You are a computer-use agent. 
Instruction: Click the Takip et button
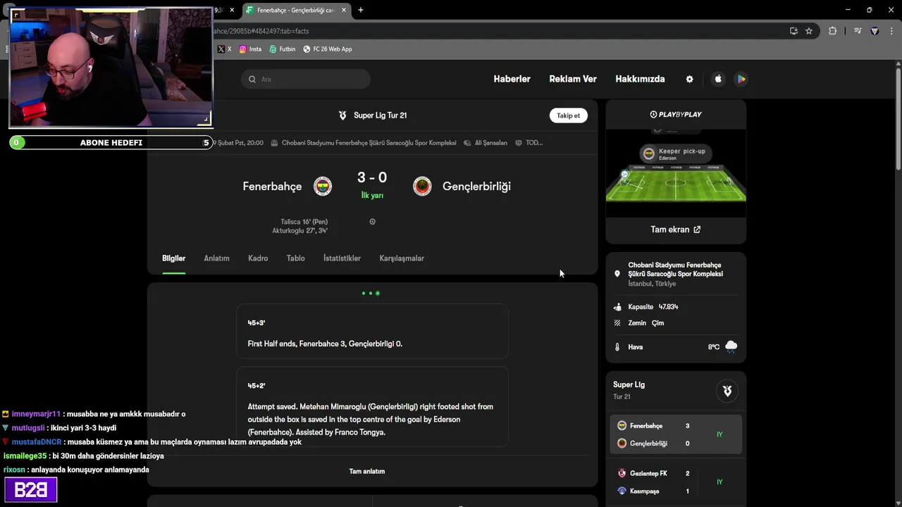[x=568, y=115]
